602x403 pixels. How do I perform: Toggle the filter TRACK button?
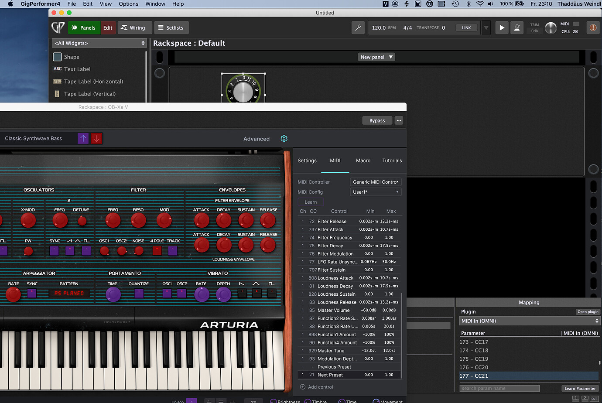[x=173, y=250]
